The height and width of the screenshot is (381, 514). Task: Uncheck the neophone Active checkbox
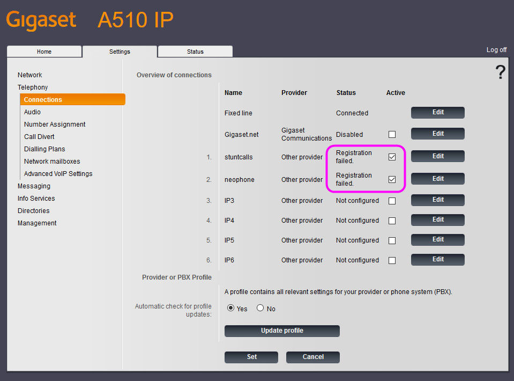pos(392,180)
